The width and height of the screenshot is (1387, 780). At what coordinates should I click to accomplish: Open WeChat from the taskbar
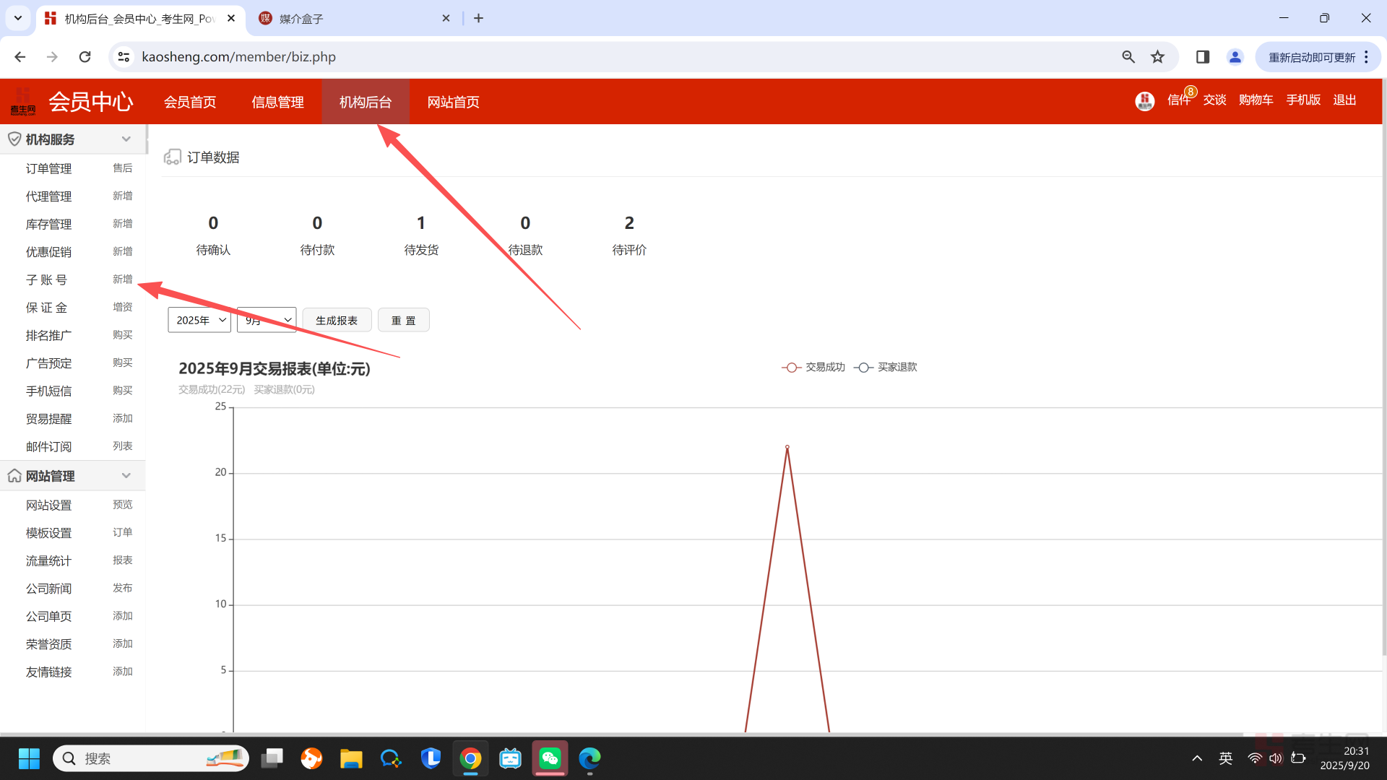(550, 758)
